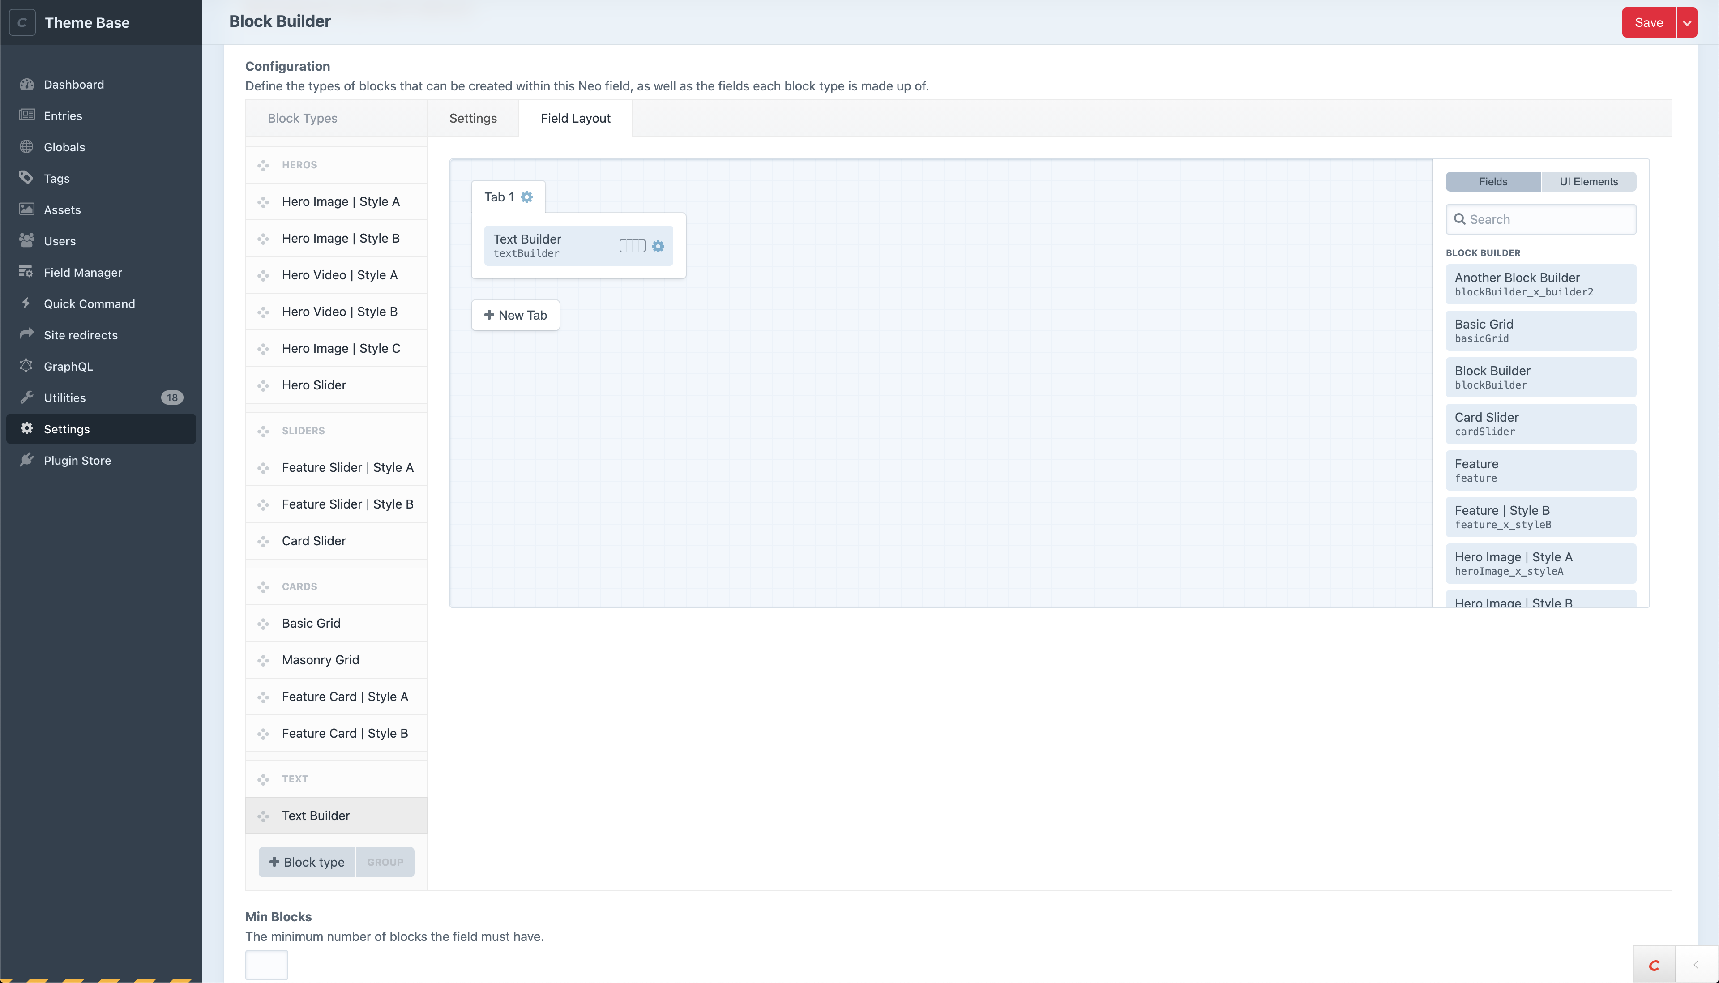Toggle the Text Builder field width control
Screen dimensions: 1719x983
click(632, 246)
